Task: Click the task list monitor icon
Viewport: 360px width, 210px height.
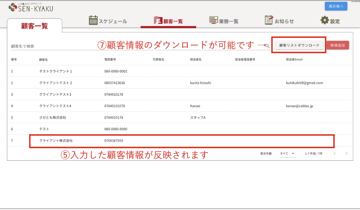Action: [x=214, y=20]
